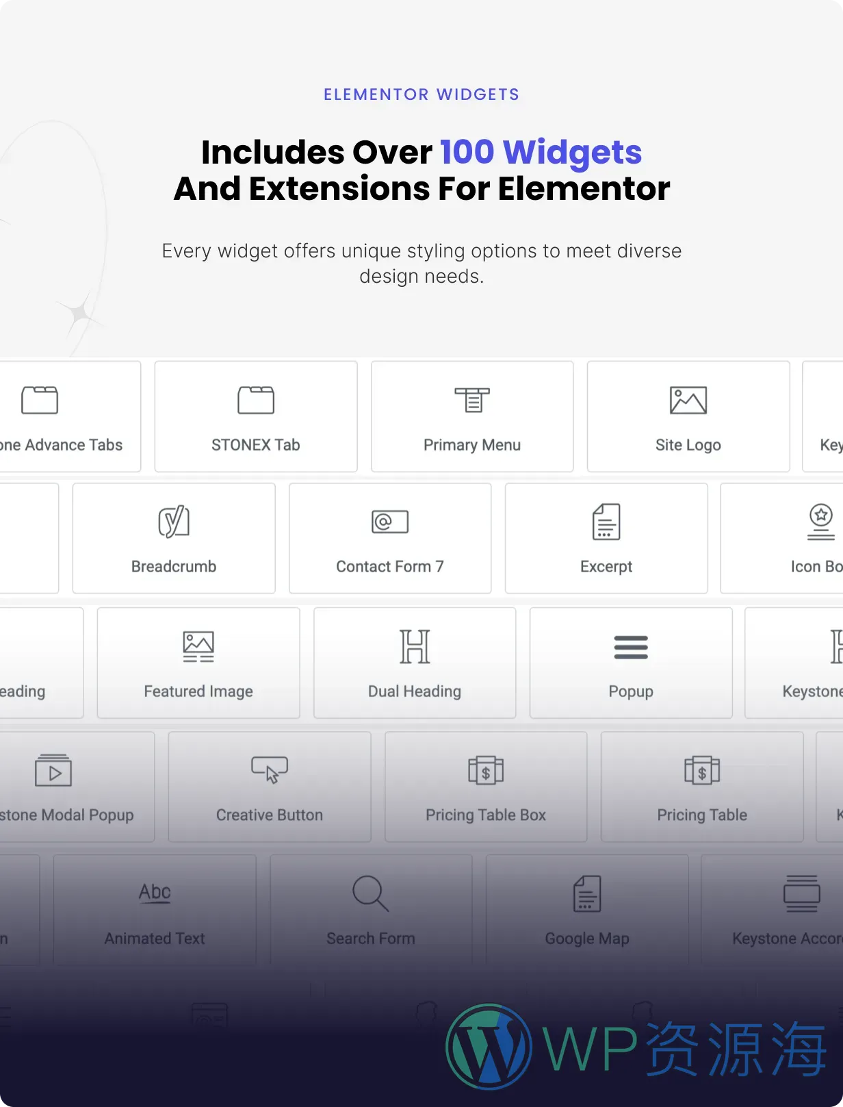Click the WordPress logo watermark
This screenshot has height=1107, width=843.
(489, 1046)
